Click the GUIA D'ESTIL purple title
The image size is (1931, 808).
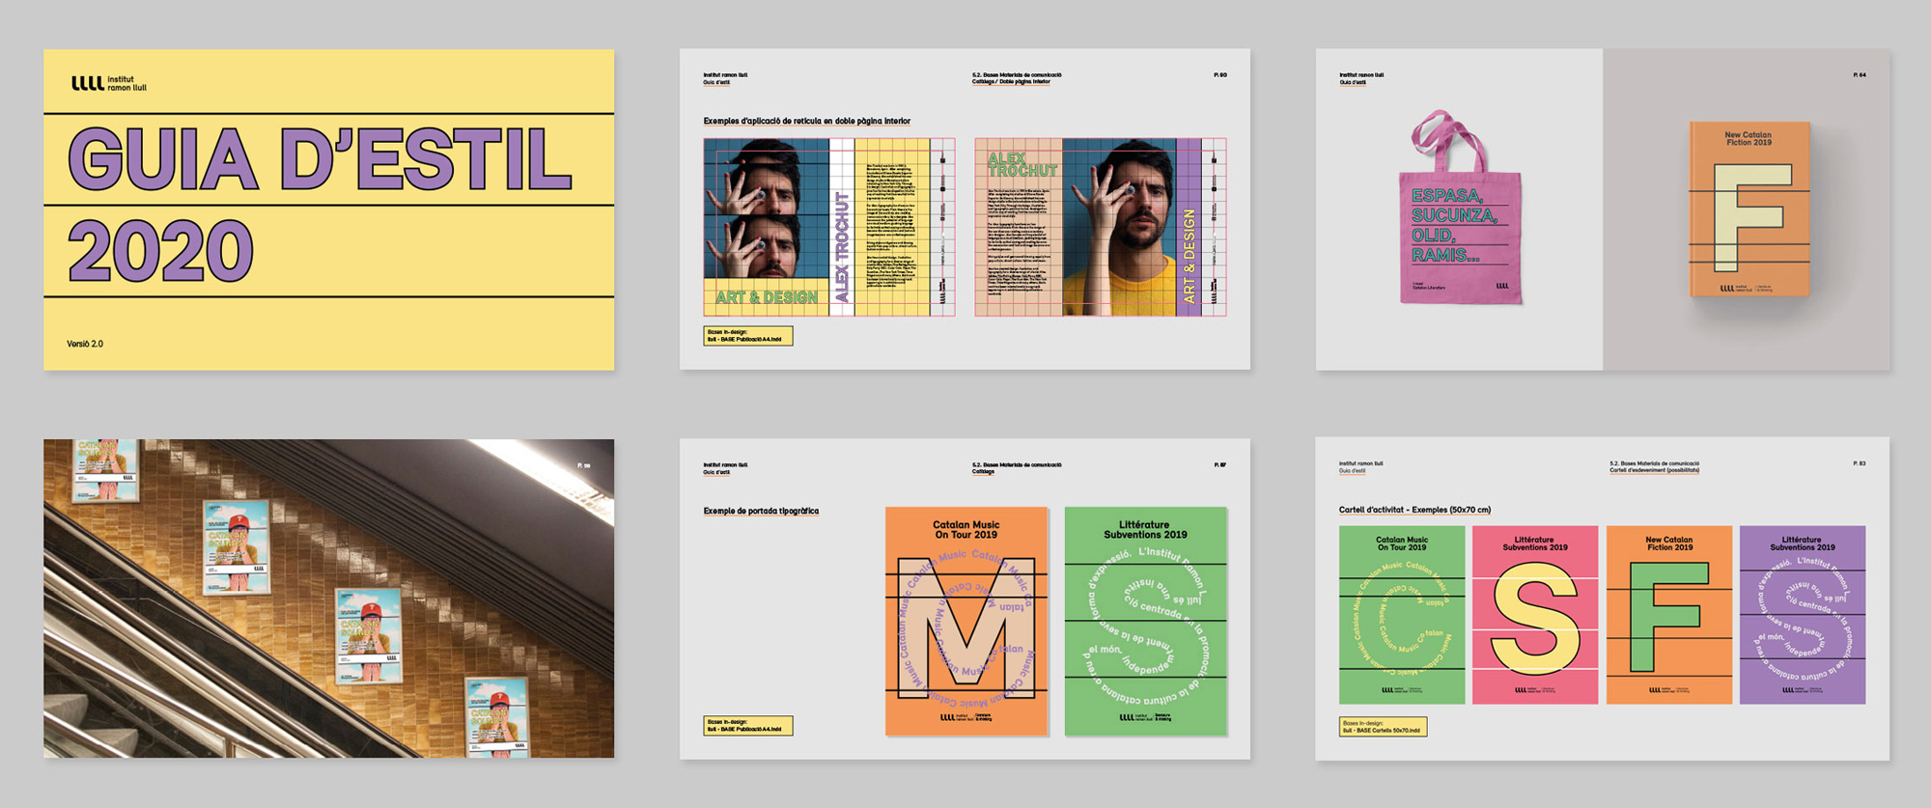[x=320, y=159]
